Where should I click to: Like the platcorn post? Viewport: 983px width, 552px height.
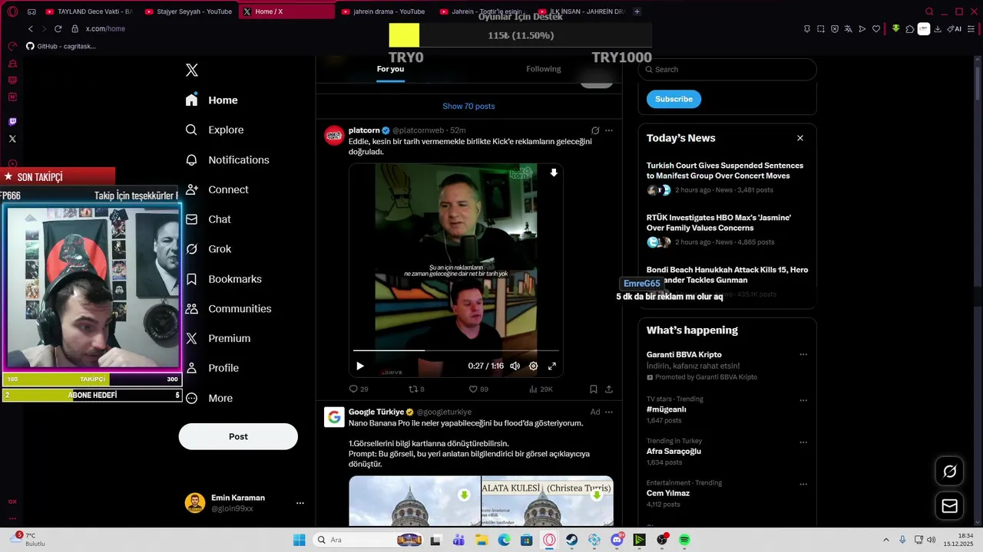coord(478,389)
